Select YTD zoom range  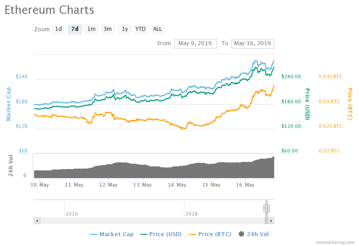[140, 30]
